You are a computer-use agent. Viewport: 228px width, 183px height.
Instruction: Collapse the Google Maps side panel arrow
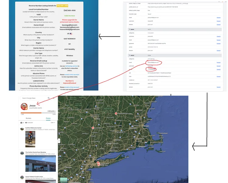click(59, 141)
